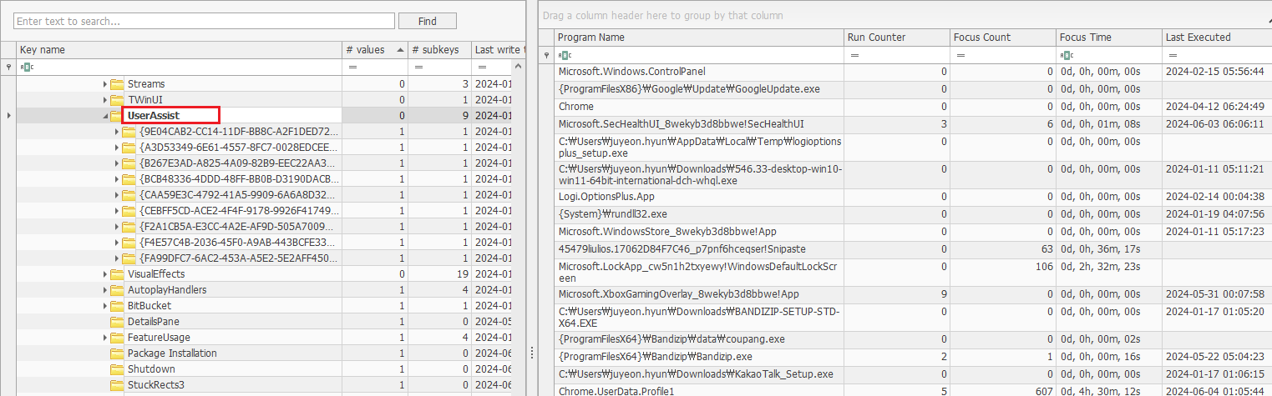1272x396 pixels.
Task: Collapse the UserAssist key
Action: [x=105, y=115]
